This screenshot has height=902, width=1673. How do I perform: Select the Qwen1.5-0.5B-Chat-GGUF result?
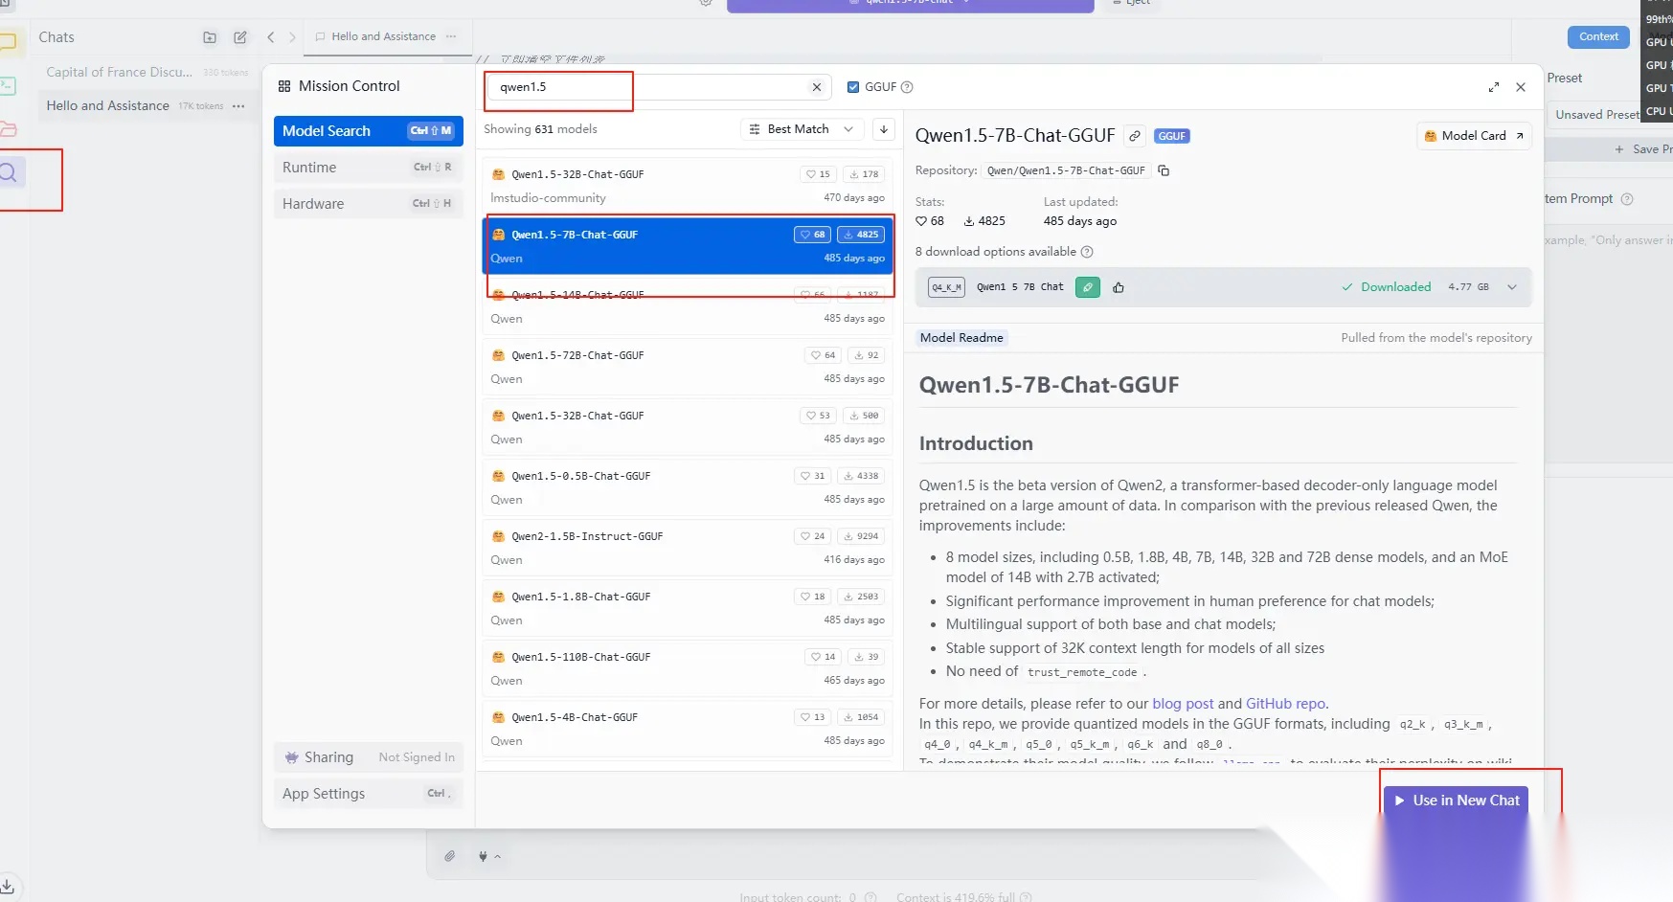coord(688,487)
